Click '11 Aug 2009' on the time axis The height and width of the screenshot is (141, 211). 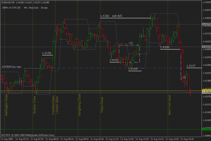pyautogui.click(x=6, y=139)
